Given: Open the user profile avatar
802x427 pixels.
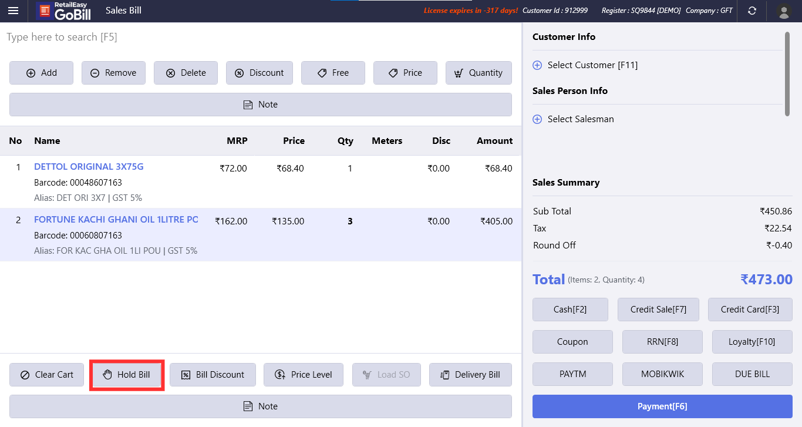Looking at the screenshot, I should (783, 11).
